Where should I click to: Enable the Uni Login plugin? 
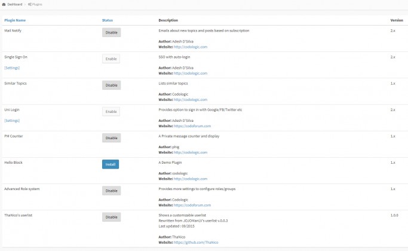pyautogui.click(x=111, y=111)
